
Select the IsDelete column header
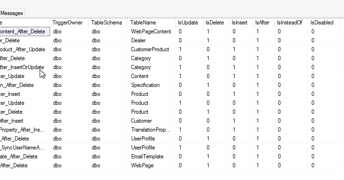[216, 23]
